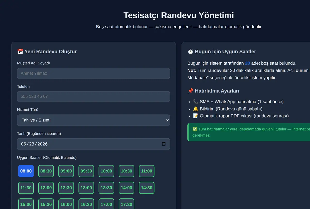Click the Telefon number input field
This screenshot has width=310, height=209.
(94, 97)
